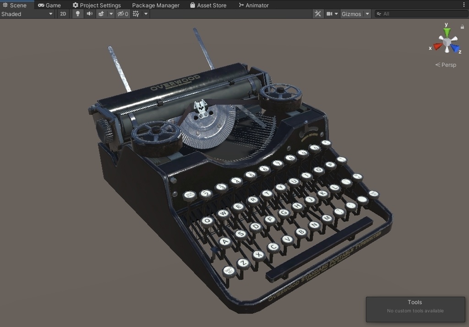Toggle component editor tools icon
Image resolution: width=469 pixels, height=327 pixels.
pos(318,14)
